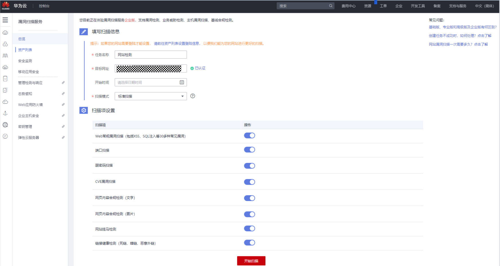
Task: Follow the 请前往资产列表设置登陆信息 link
Action: point(176,44)
